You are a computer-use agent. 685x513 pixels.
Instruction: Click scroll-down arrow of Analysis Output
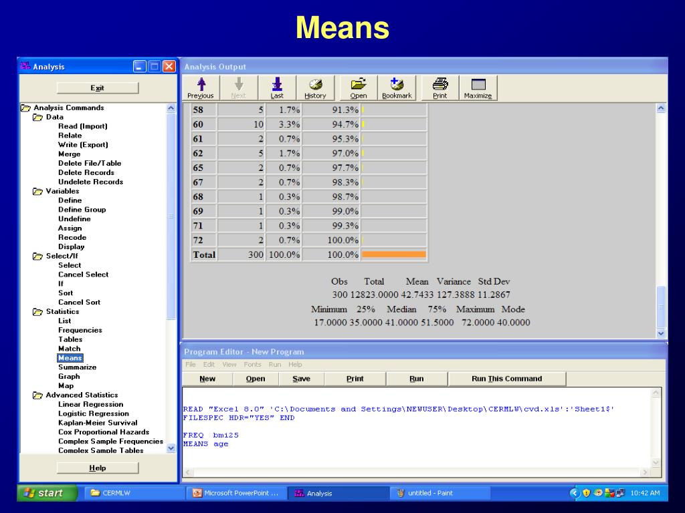point(661,333)
